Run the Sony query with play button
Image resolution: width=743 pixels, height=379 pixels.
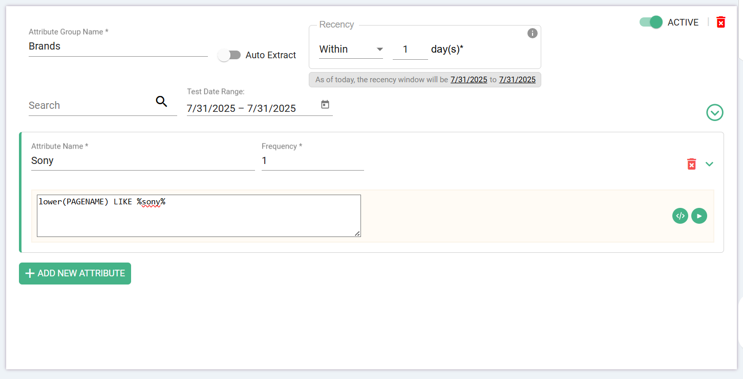pos(699,216)
